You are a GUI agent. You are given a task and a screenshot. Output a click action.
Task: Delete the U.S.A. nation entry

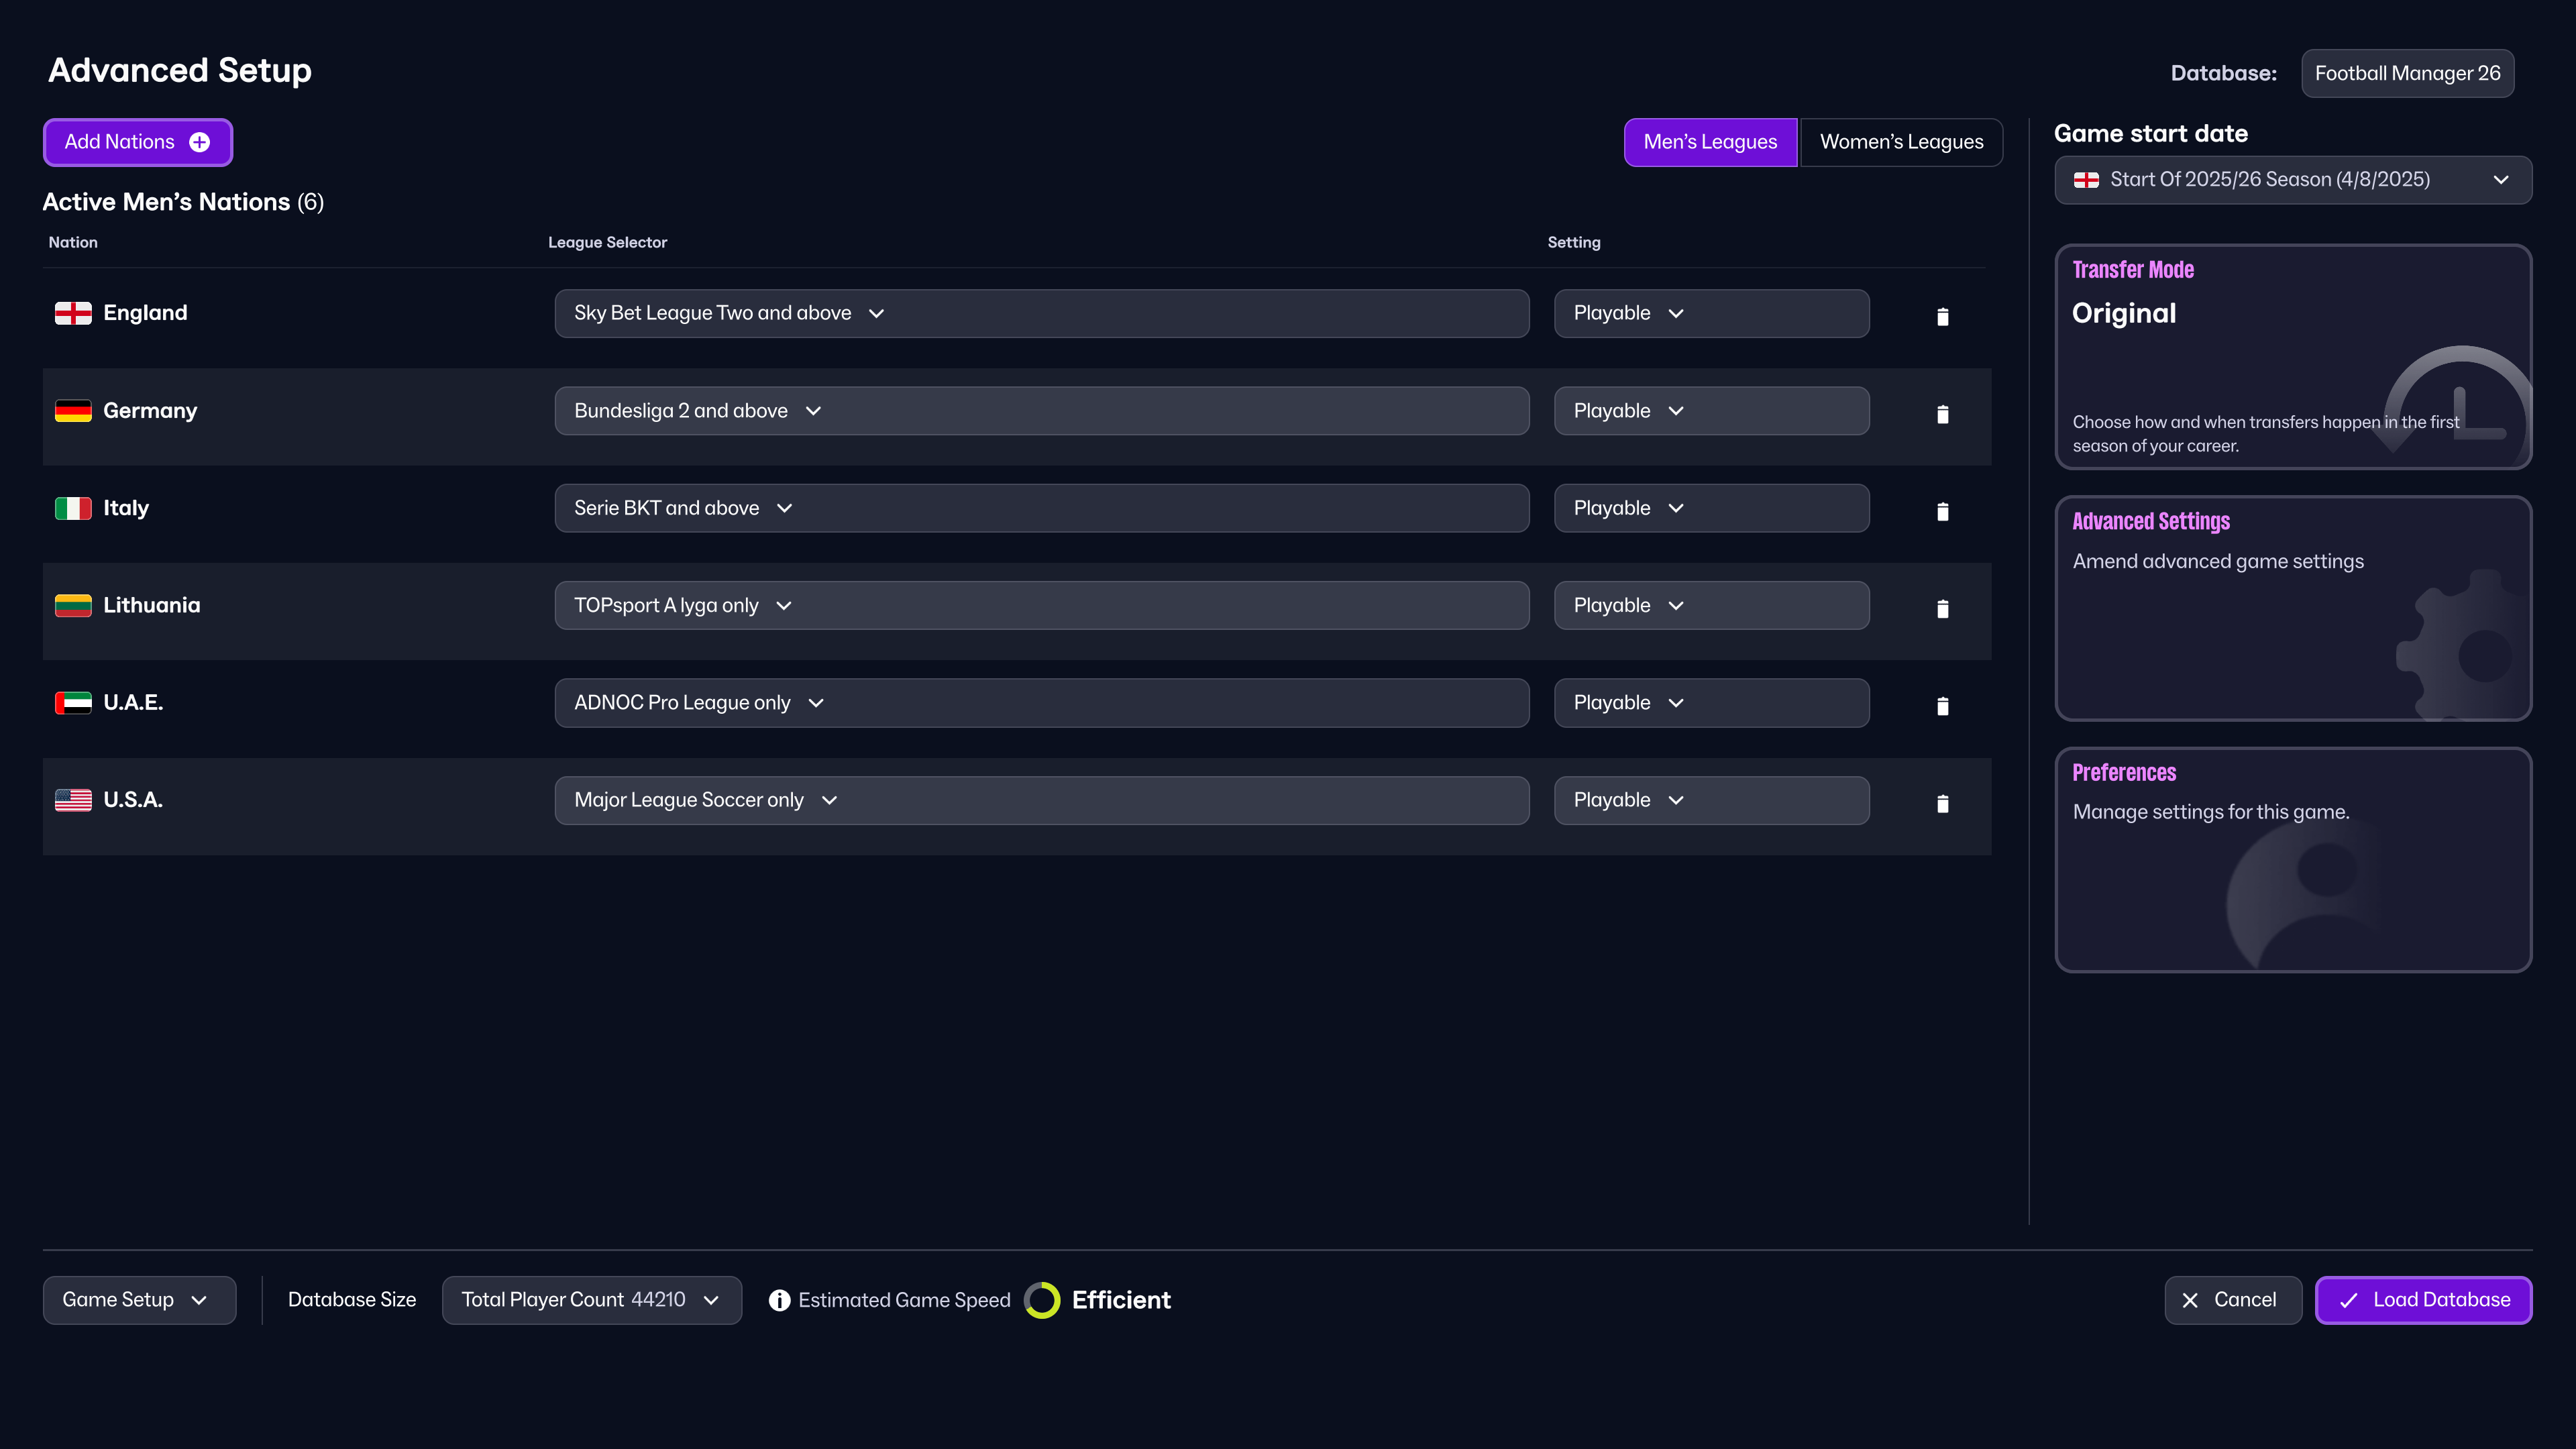[1942, 804]
